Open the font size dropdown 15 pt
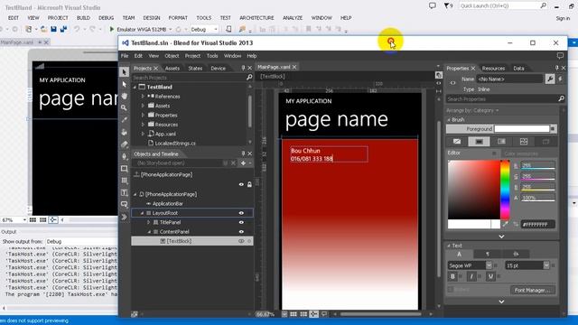This screenshot has height=325, width=578. [545, 265]
